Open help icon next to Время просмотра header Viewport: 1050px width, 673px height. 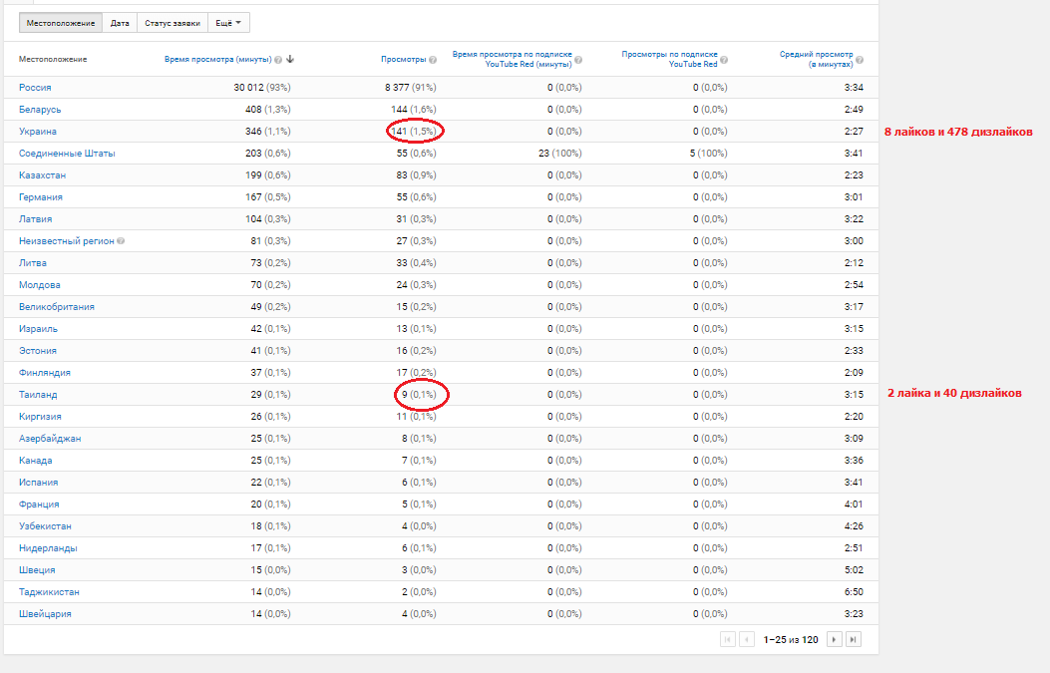tap(278, 59)
